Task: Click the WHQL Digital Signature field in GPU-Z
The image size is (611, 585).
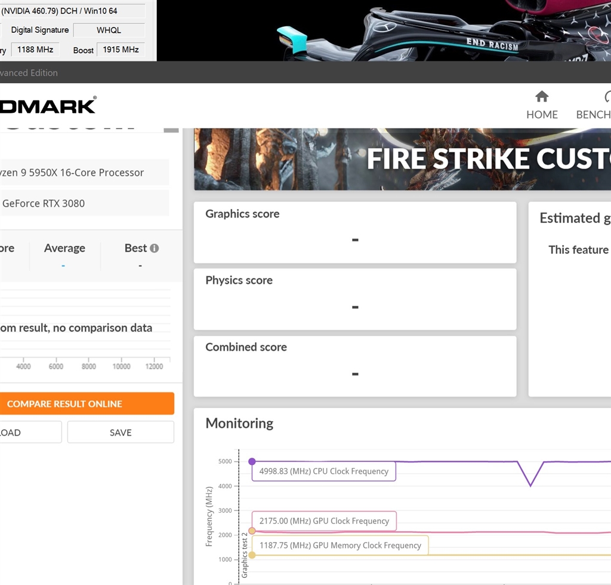Action: coord(109,30)
